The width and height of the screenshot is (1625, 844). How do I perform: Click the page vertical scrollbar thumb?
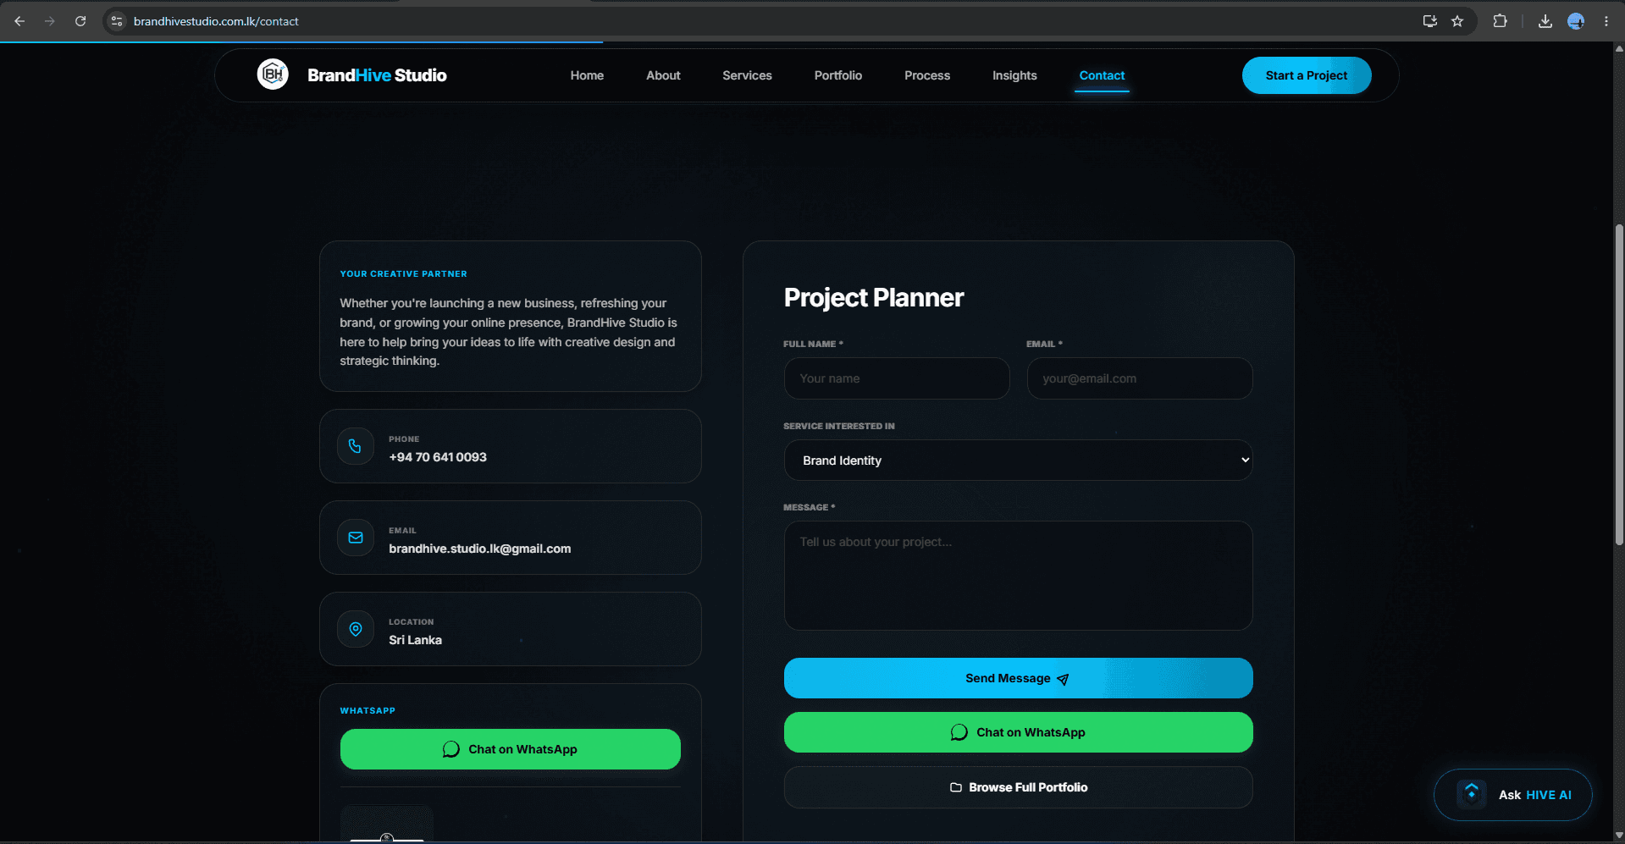[1619, 385]
